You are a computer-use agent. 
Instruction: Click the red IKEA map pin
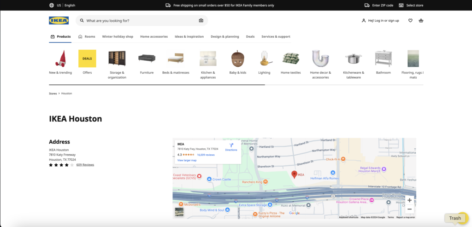coord(295,175)
